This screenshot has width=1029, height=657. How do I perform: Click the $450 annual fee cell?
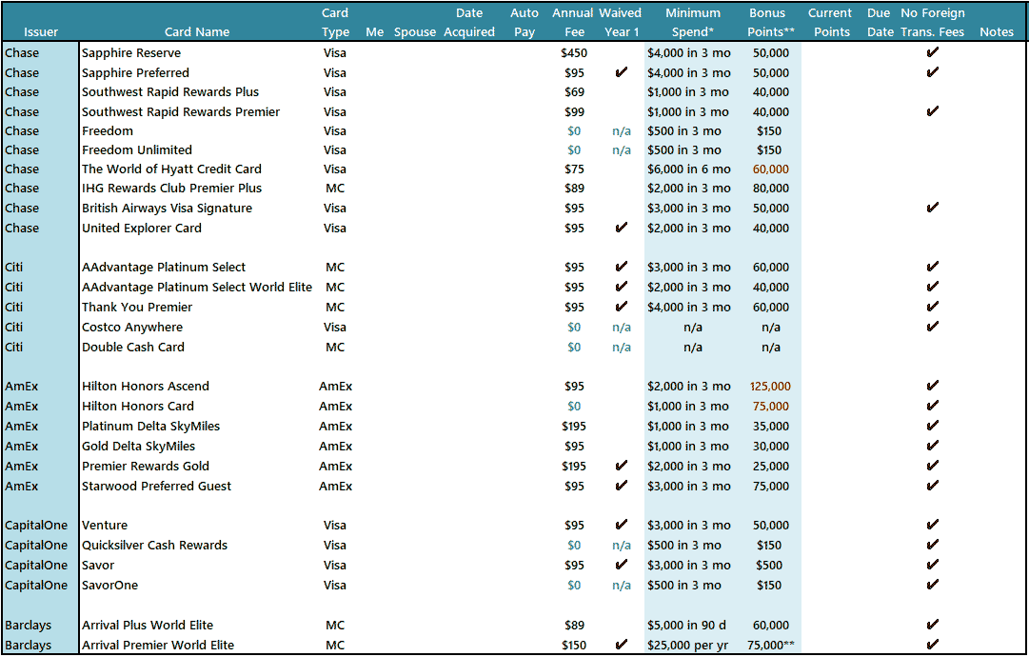click(574, 53)
